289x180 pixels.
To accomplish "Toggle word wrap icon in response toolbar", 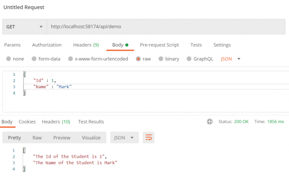I will click(148, 138).
